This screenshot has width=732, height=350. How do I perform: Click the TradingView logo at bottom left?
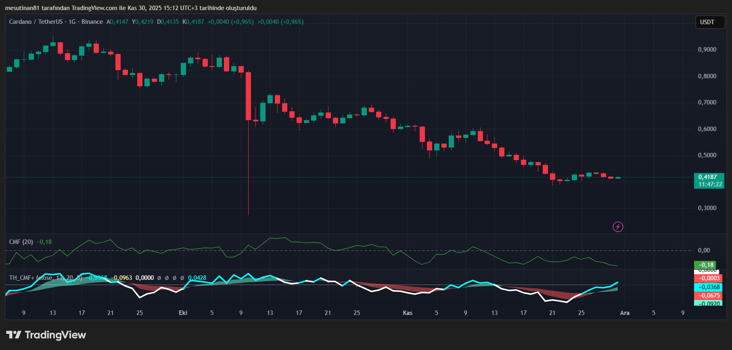(46, 335)
